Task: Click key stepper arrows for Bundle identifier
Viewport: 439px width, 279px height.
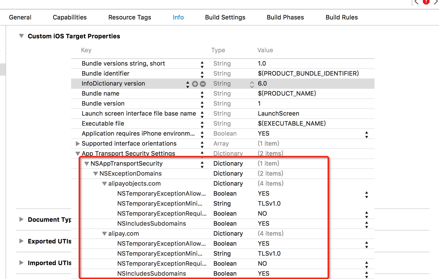Action: pos(202,74)
